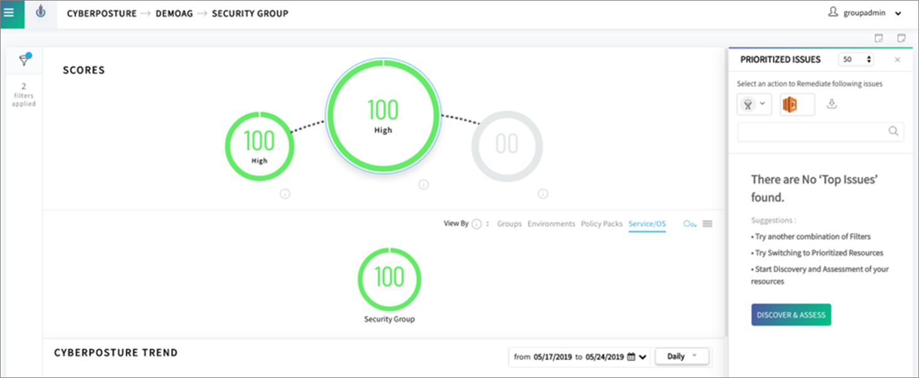This screenshot has width=919, height=378.
Task: Open the second sticky note icon
Action: pyautogui.click(x=901, y=38)
